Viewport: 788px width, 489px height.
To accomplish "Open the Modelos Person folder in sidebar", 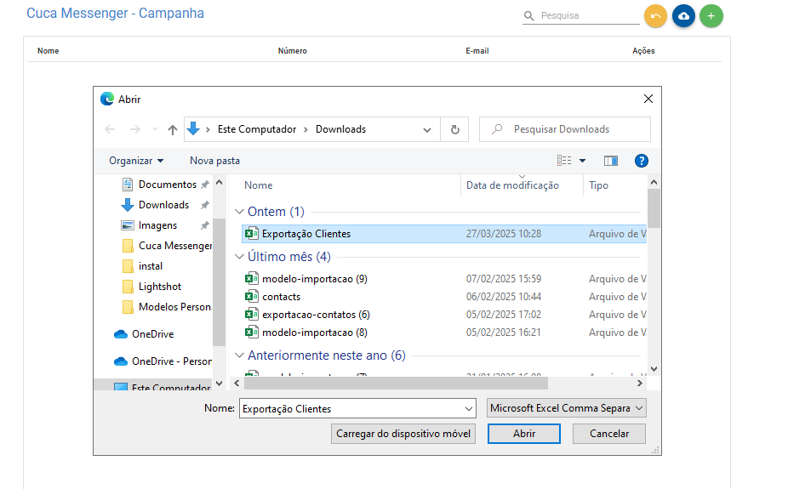I will click(174, 307).
